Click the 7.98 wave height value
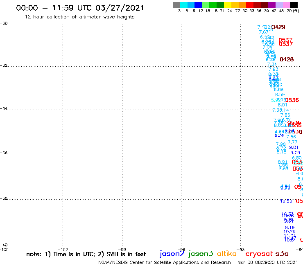This screenshot has height=266, width=303. (x=281, y=144)
